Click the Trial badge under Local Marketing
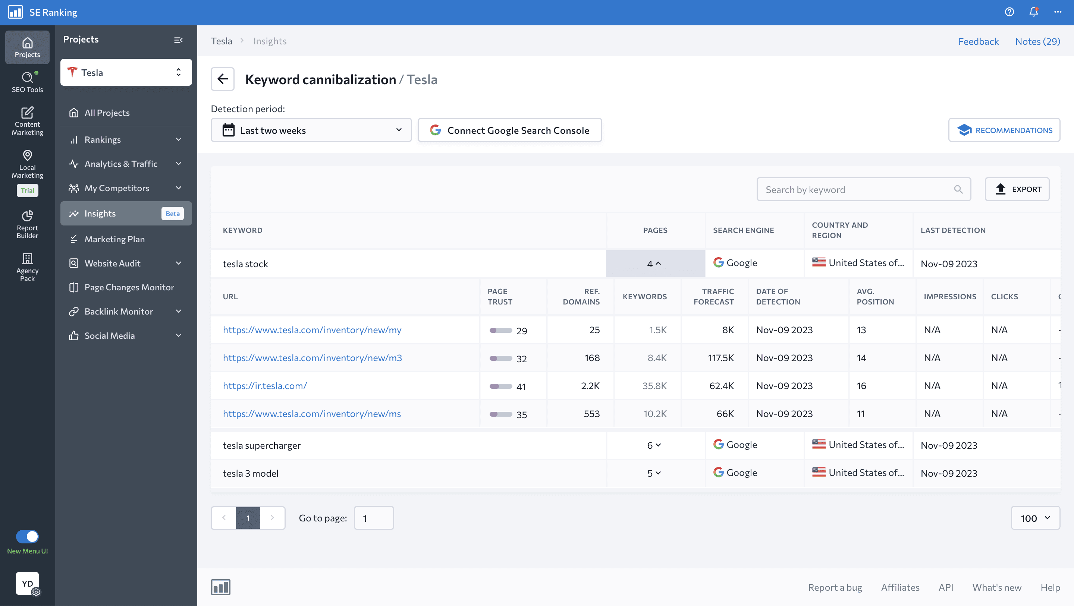 (x=27, y=190)
